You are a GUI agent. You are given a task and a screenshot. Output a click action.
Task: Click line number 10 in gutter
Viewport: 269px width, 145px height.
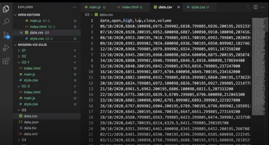tap(91, 72)
